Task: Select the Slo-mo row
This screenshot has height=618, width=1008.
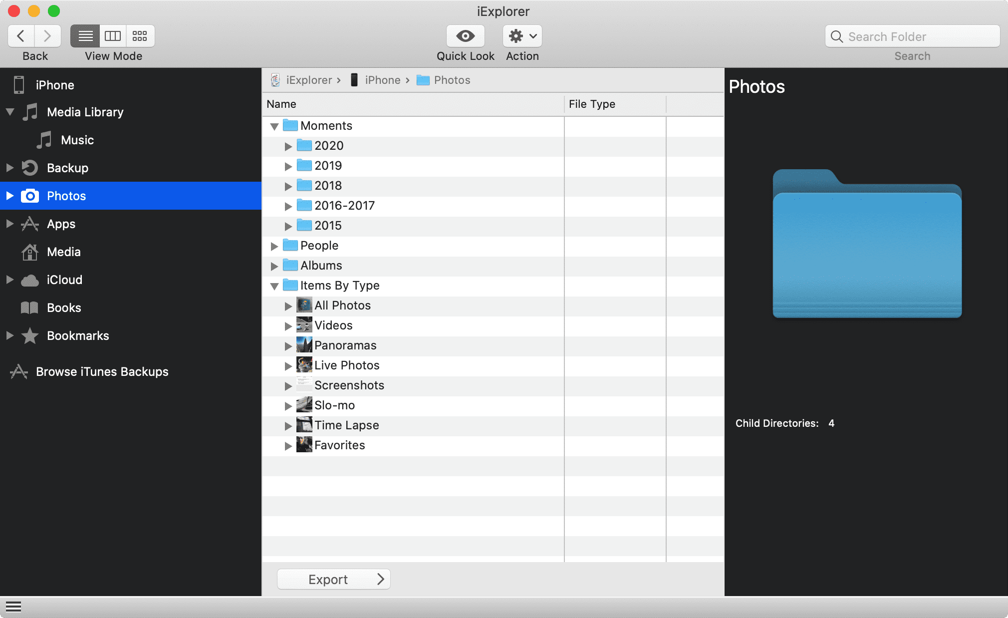Action: pos(493,405)
